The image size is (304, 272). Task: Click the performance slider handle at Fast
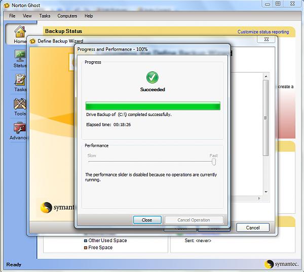click(x=214, y=162)
